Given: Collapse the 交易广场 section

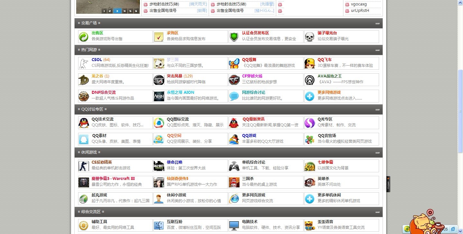Looking at the screenshot, I should pyautogui.click(x=377, y=23).
